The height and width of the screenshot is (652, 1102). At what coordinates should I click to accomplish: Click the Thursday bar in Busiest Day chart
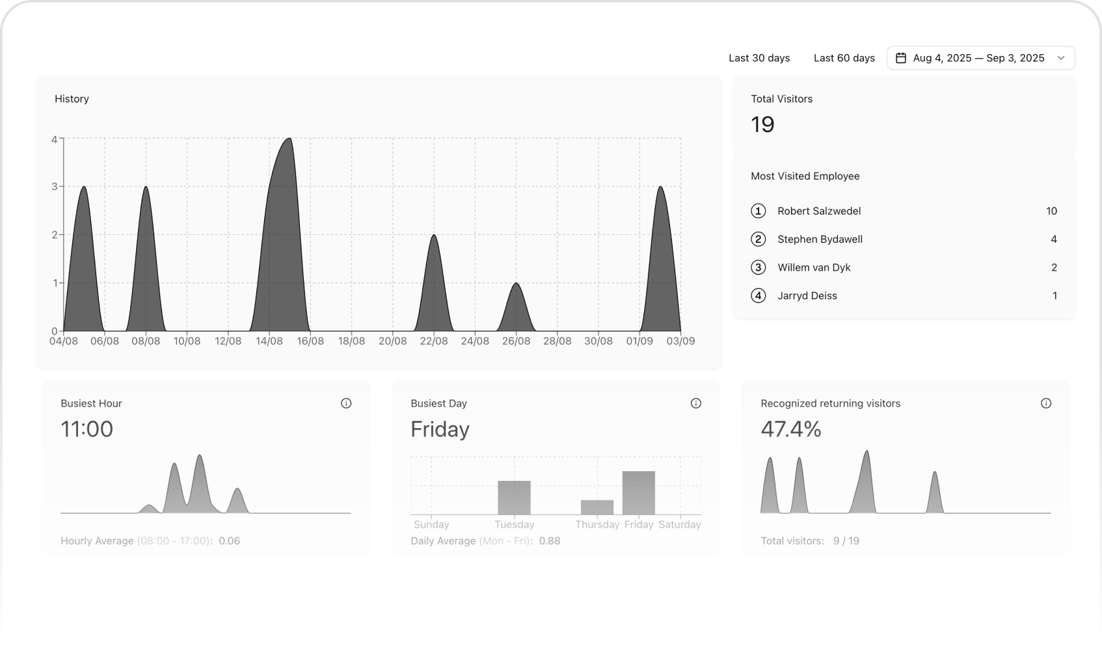tap(597, 508)
